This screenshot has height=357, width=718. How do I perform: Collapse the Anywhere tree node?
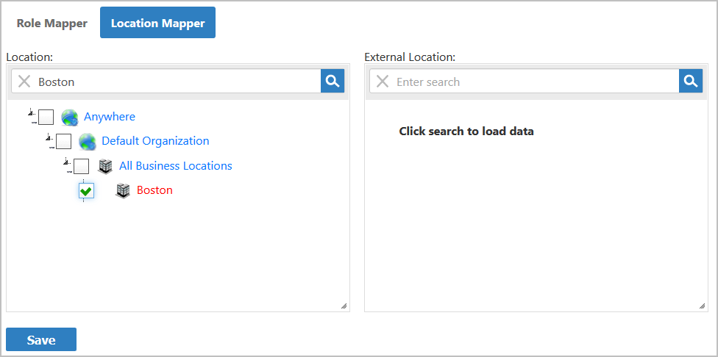32,113
